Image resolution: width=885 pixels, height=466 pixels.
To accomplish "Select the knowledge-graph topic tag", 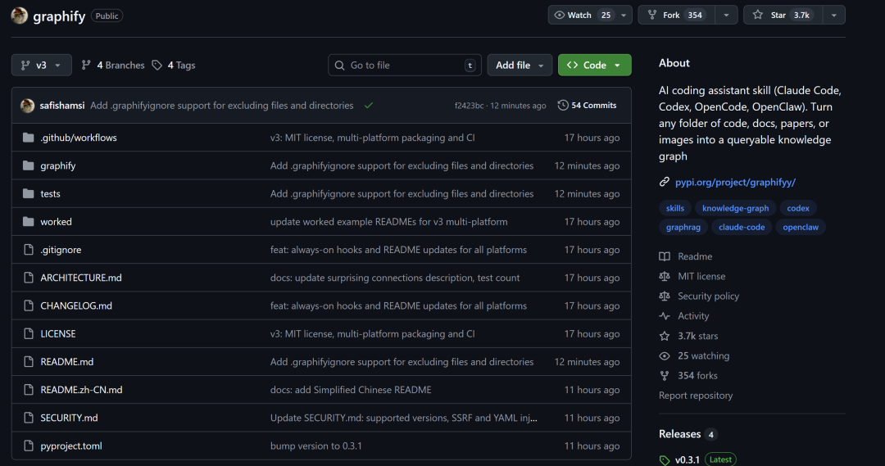I will pyautogui.click(x=735, y=208).
